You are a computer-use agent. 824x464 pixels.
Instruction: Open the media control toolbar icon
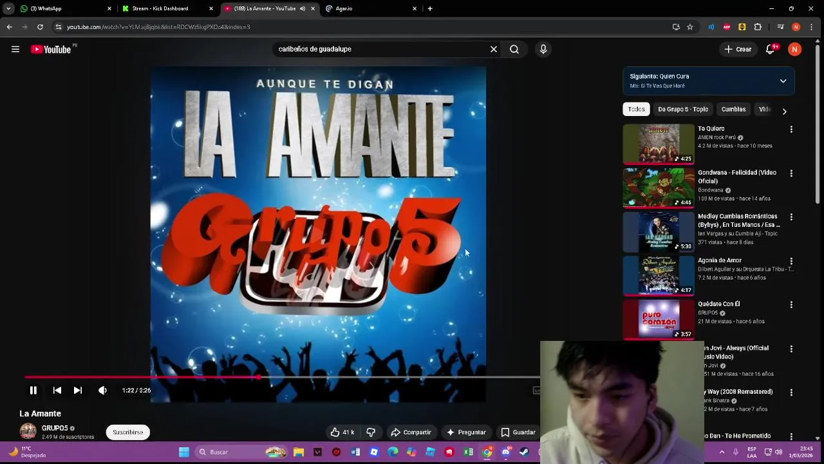[780, 27]
